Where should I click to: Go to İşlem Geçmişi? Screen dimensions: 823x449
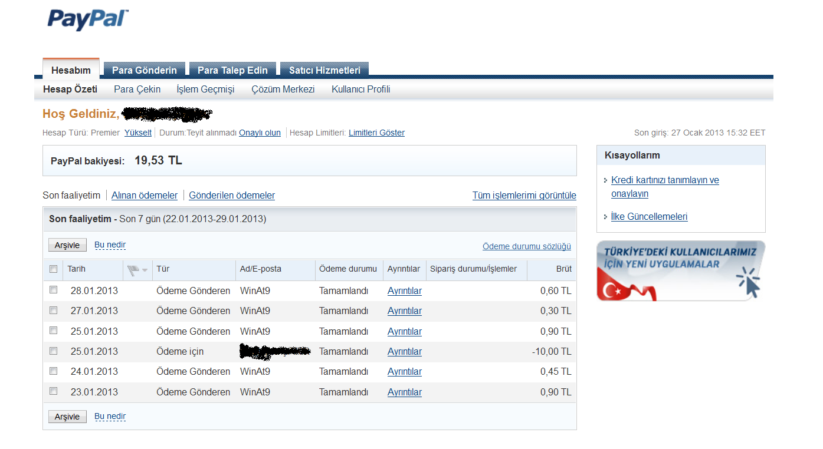205,90
